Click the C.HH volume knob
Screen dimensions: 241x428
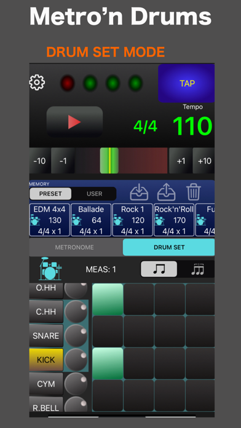[x=76, y=312]
